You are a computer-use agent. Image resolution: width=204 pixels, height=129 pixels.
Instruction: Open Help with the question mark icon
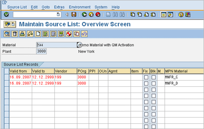click(181, 15)
